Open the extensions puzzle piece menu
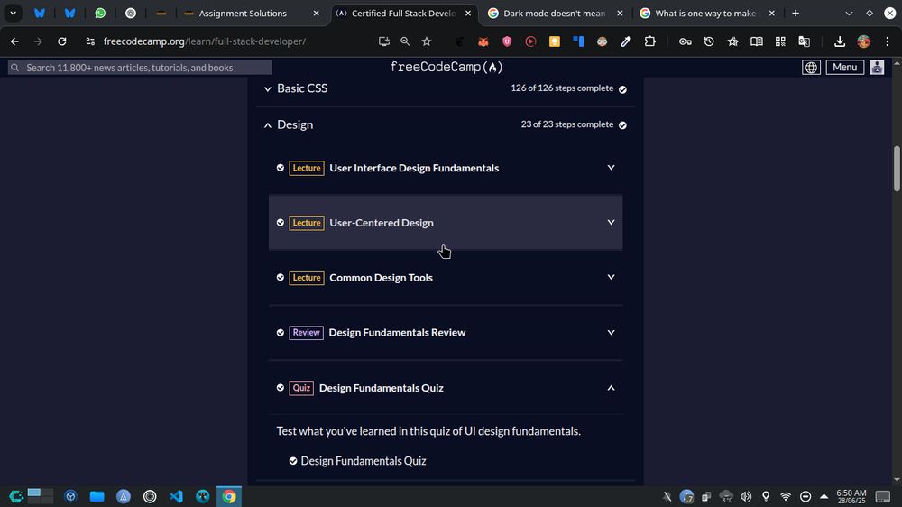This screenshot has height=507, width=902. 650,41
